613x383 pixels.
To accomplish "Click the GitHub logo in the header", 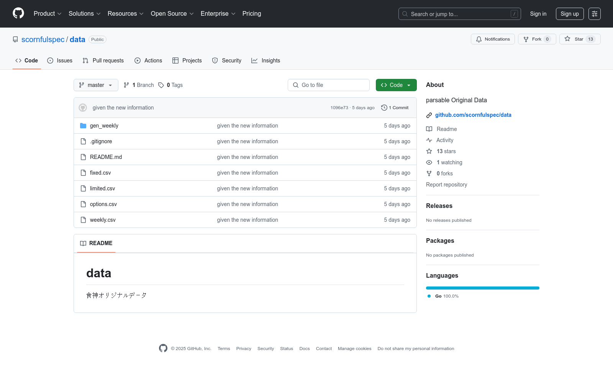I will (x=18, y=13).
